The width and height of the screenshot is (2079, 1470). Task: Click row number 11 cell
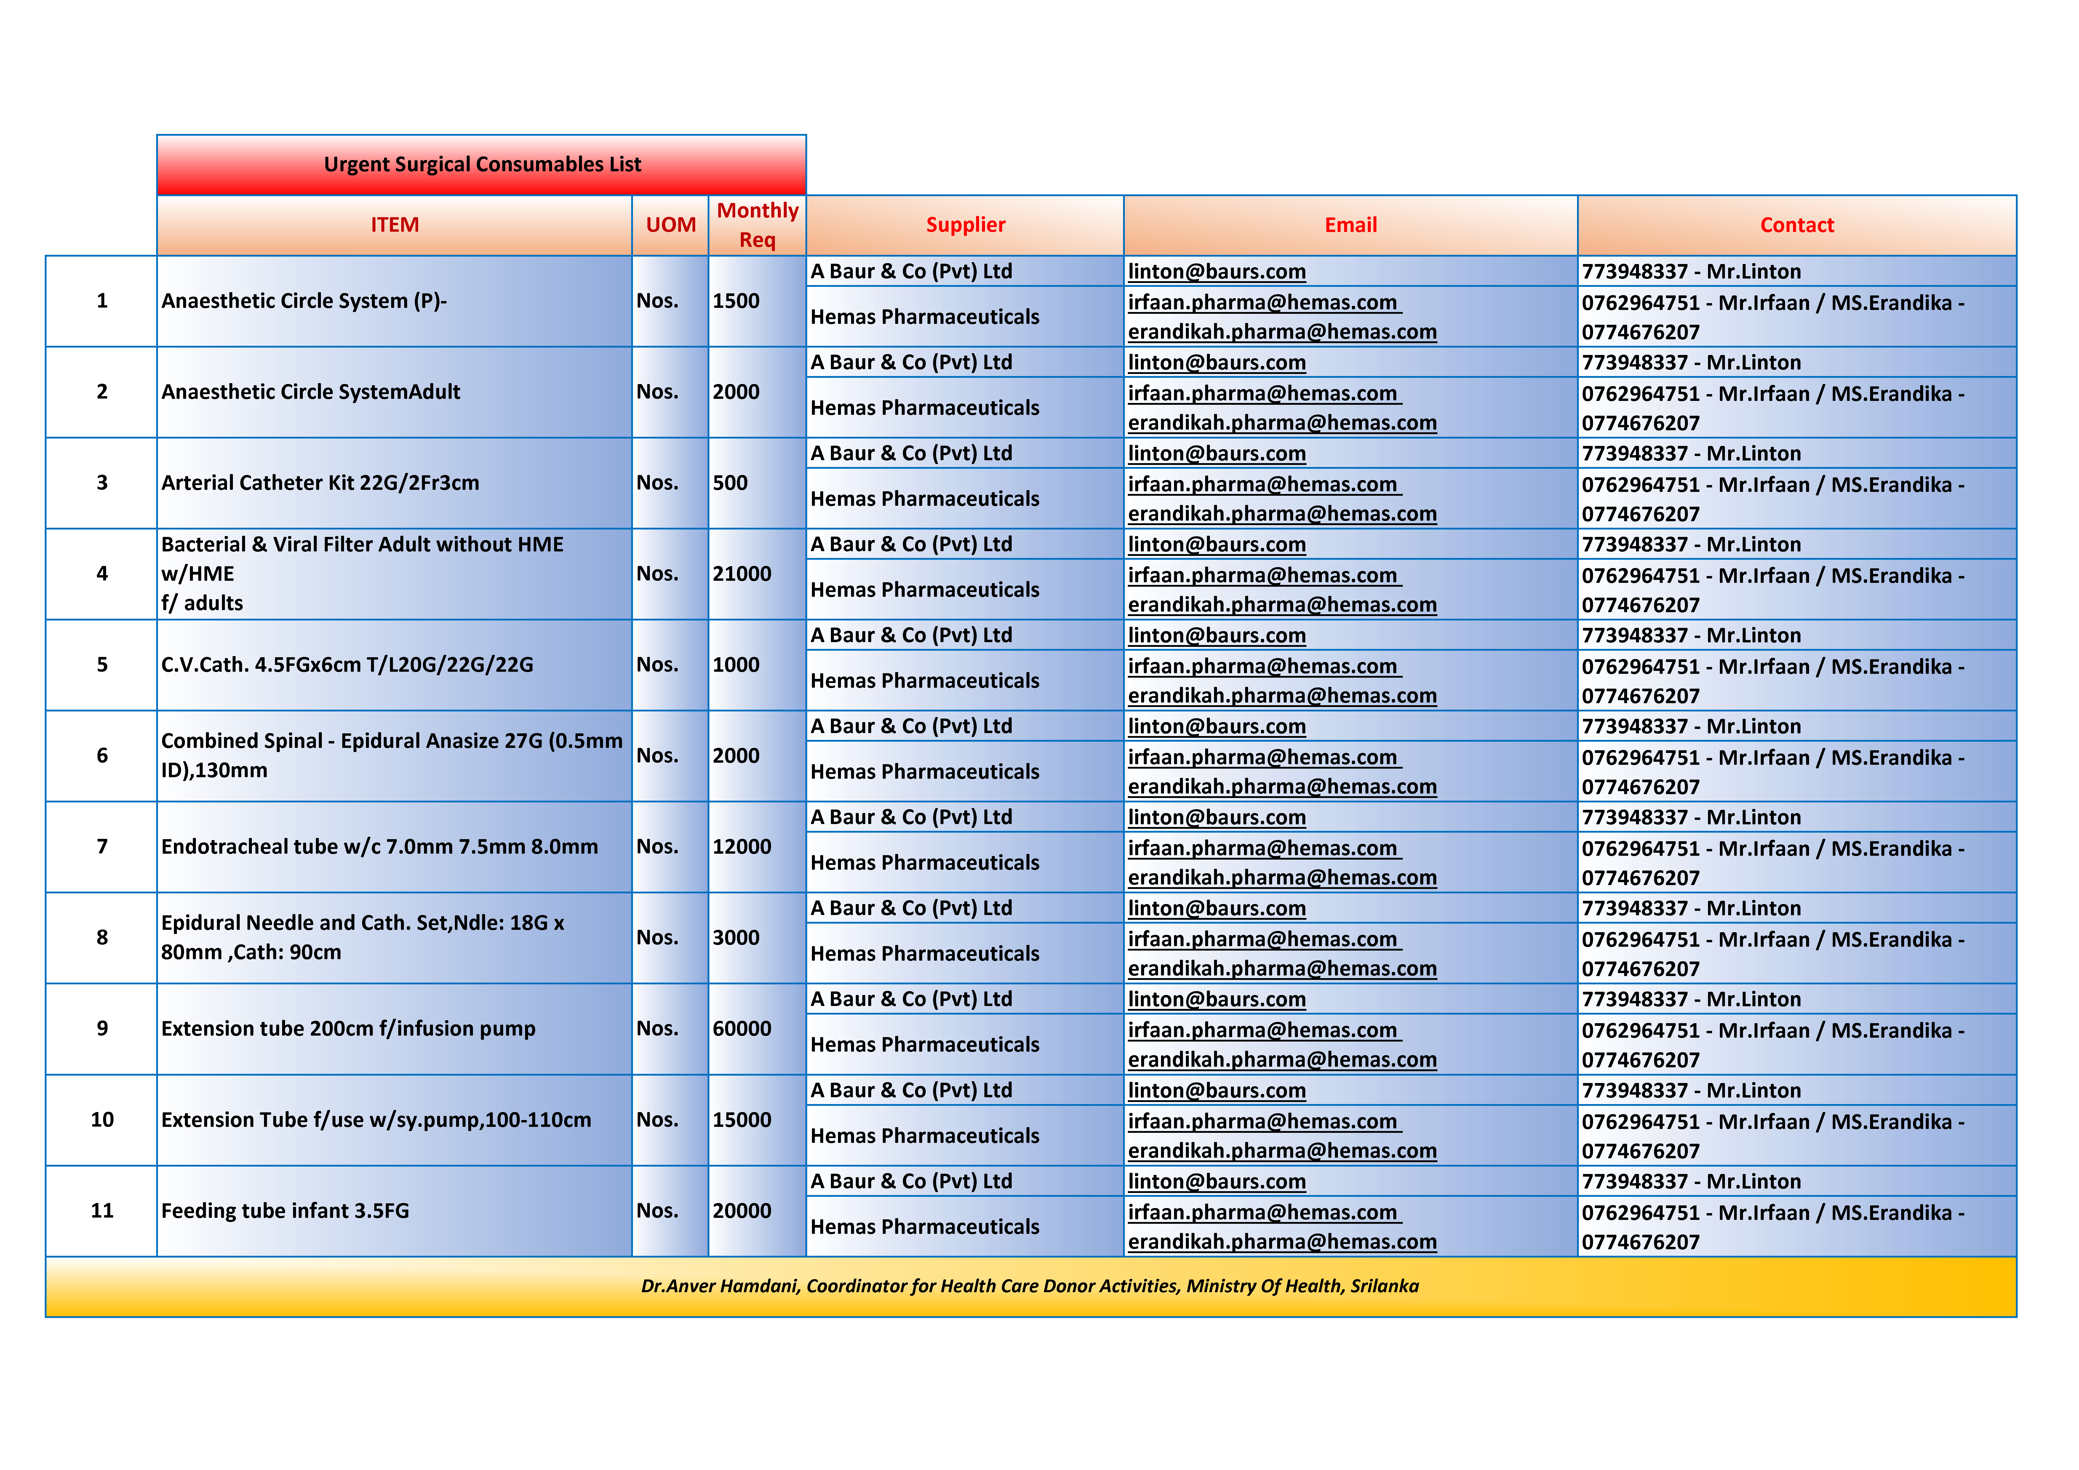coord(101,1211)
